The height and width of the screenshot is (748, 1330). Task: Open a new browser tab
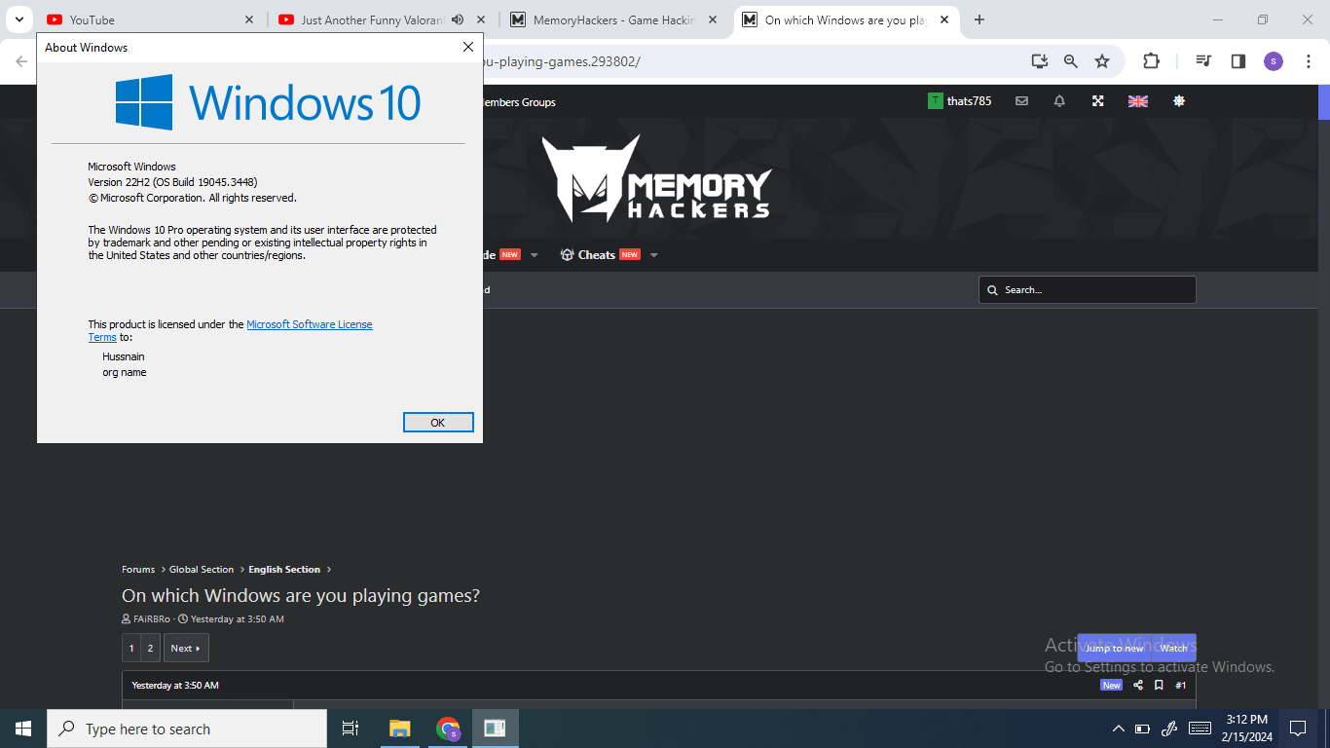point(979,19)
